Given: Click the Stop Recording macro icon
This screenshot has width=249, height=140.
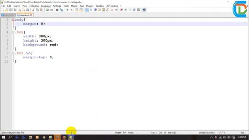Looking at the screenshot, I should pyautogui.click(x=126, y=10).
